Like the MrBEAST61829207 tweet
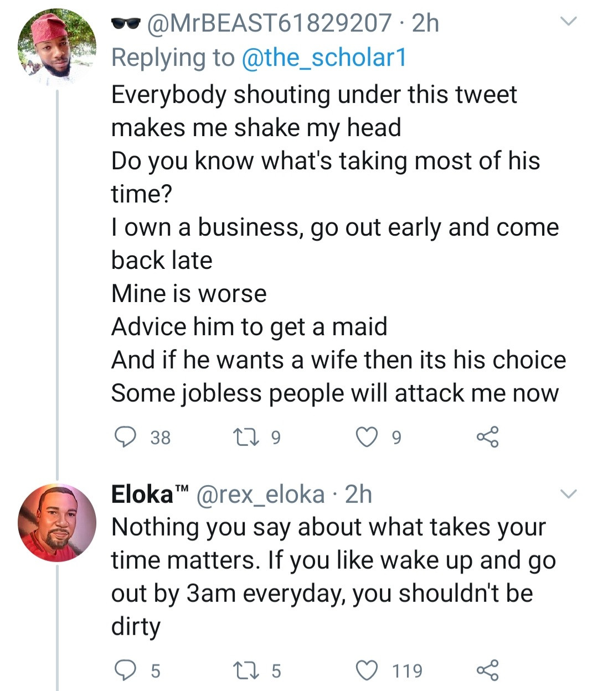This screenshot has height=691, width=598. pyautogui.click(x=366, y=437)
